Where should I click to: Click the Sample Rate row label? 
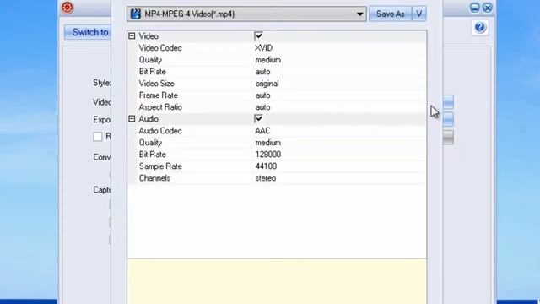(160, 166)
